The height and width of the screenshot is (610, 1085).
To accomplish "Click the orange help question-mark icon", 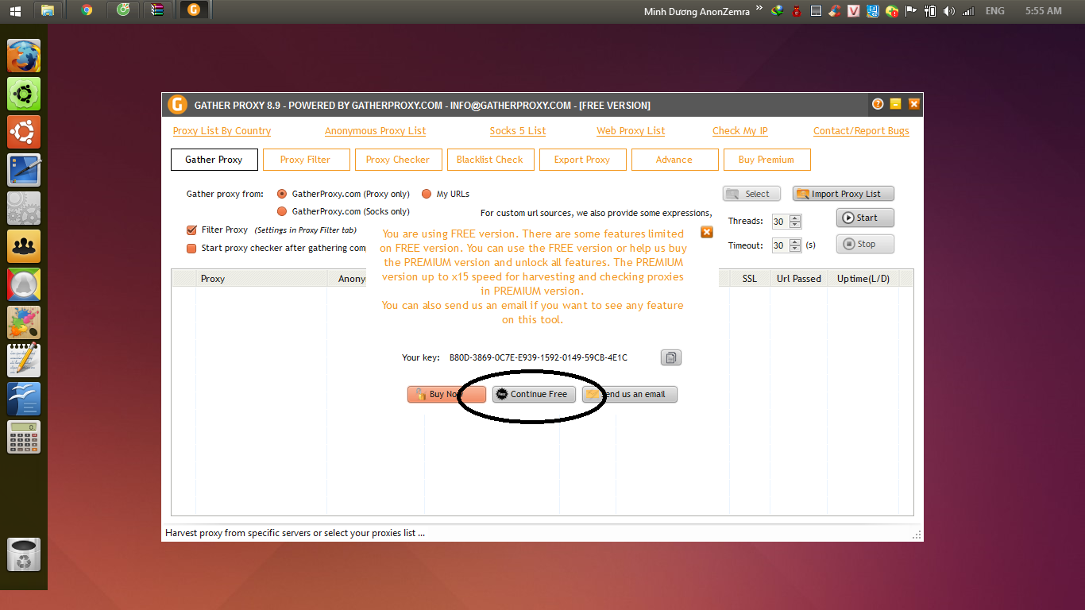I will [x=878, y=104].
